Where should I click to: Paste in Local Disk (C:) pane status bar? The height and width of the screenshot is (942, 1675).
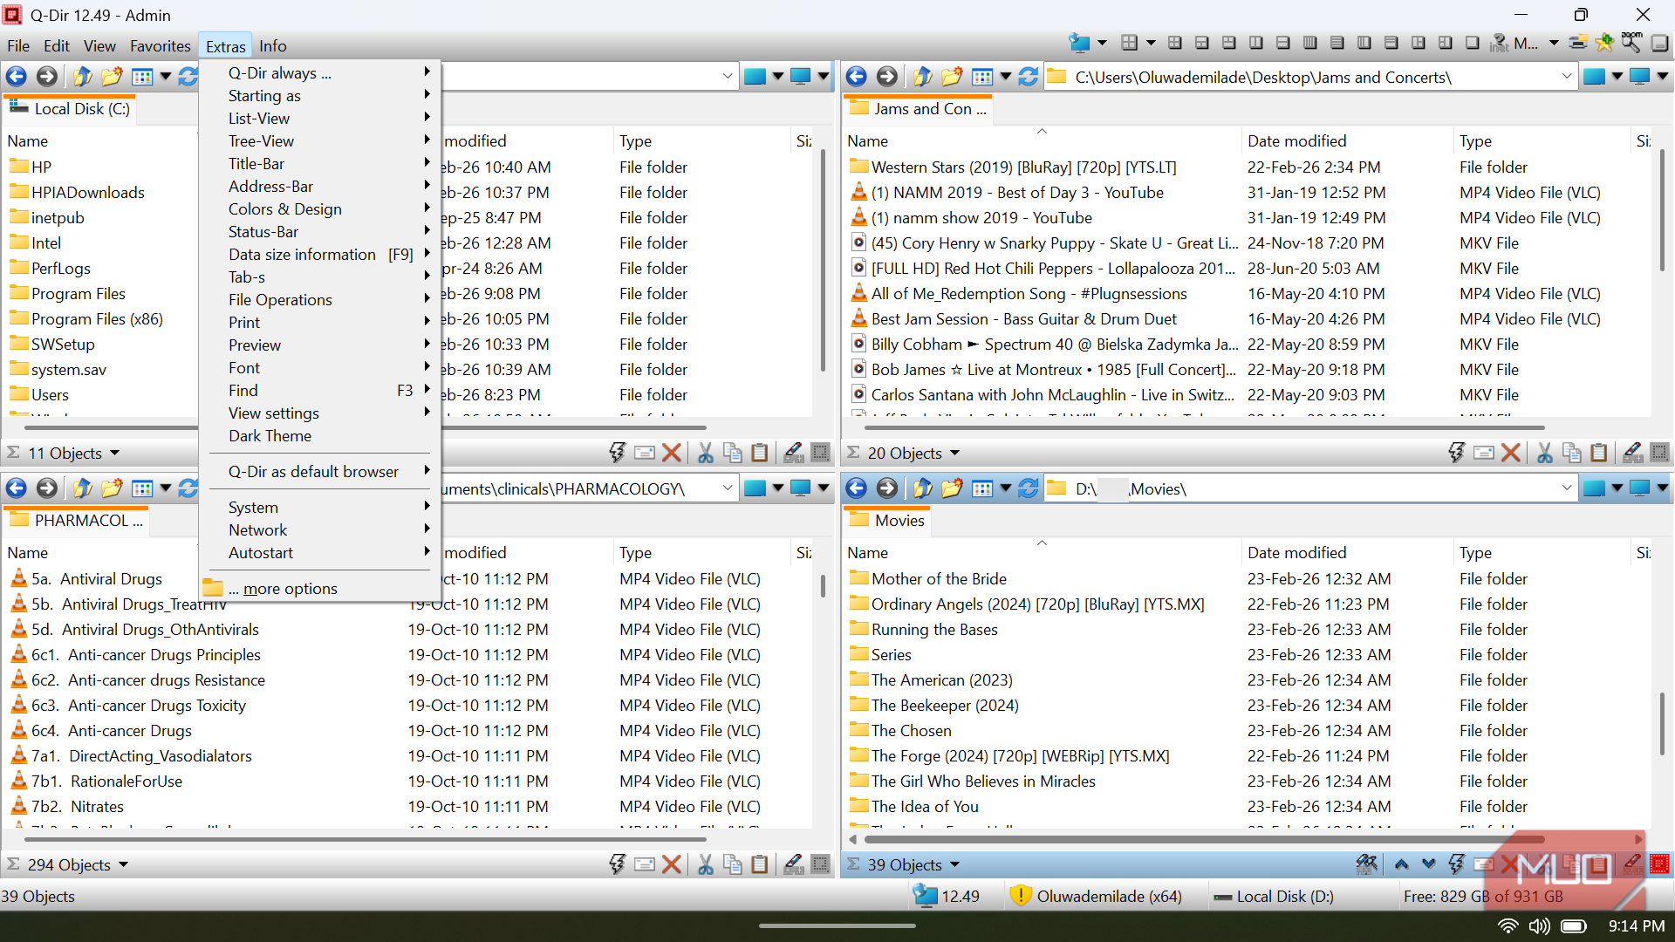click(x=760, y=452)
